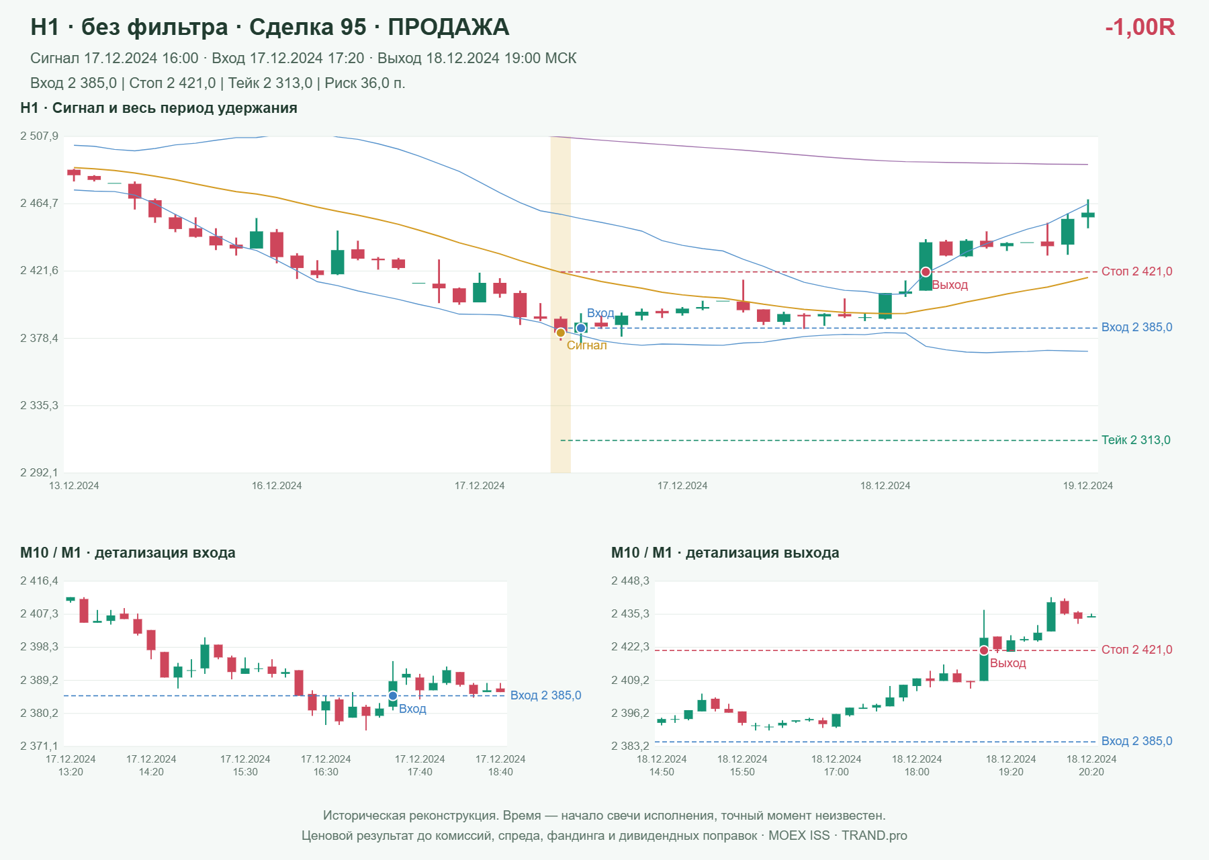
Task: Click the "Стоп 2 421,0" label on the H1 chart
Action: pyautogui.click(x=1137, y=271)
